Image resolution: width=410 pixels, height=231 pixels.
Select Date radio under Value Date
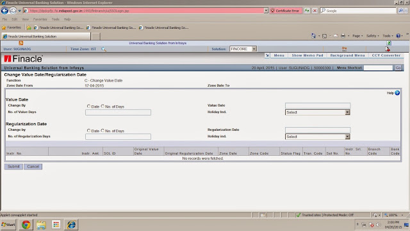pos(88,106)
